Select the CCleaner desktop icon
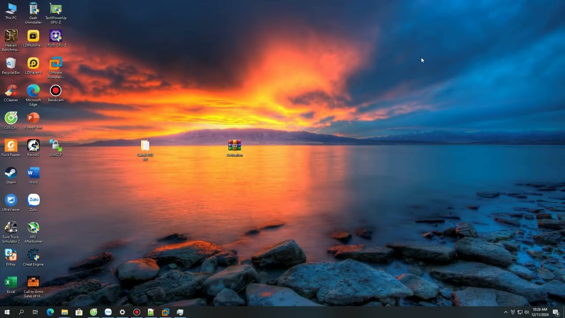The width and height of the screenshot is (565, 318). tap(11, 94)
